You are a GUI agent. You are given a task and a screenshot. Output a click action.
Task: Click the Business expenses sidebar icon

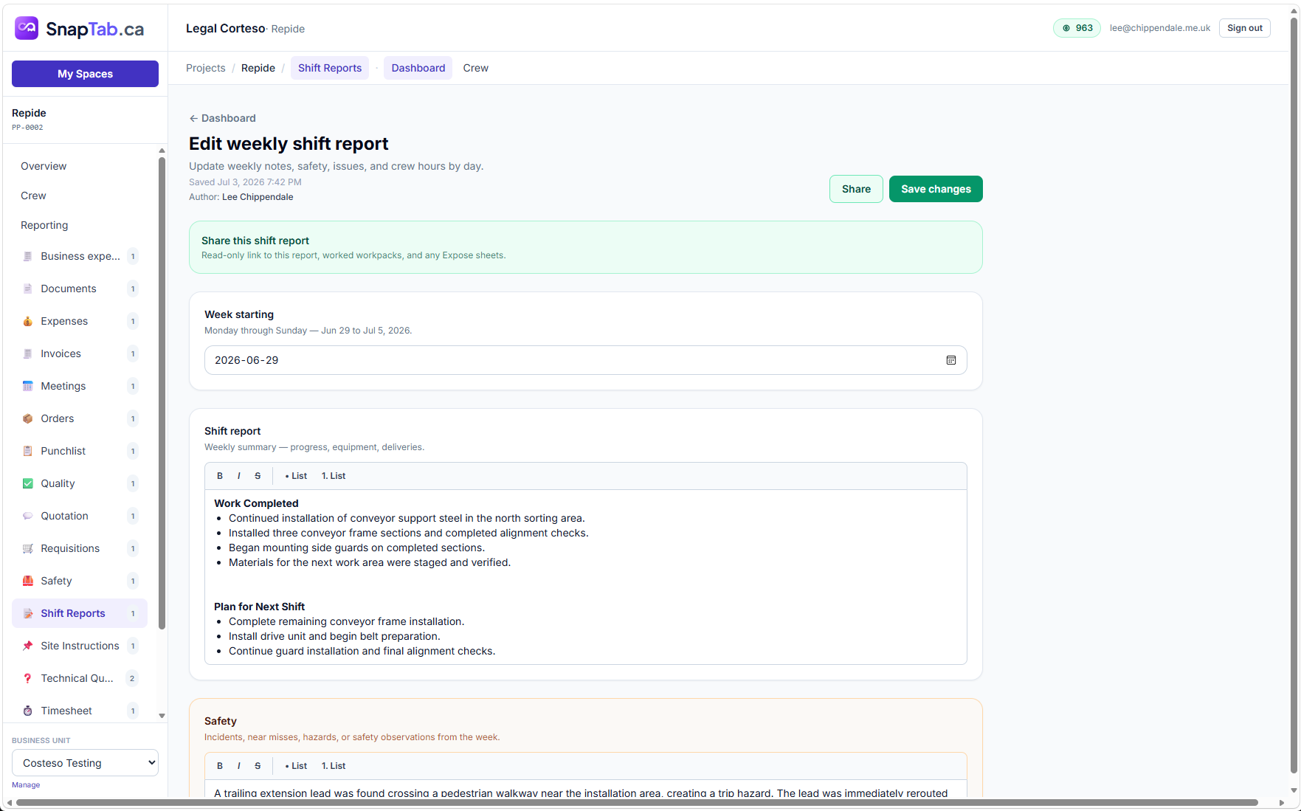(x=27, y=256)
